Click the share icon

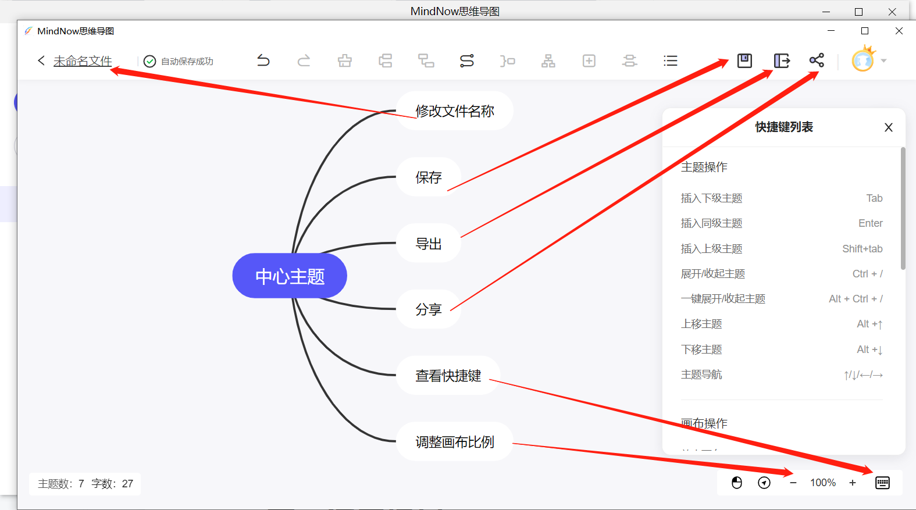click(x=817, y=60)
